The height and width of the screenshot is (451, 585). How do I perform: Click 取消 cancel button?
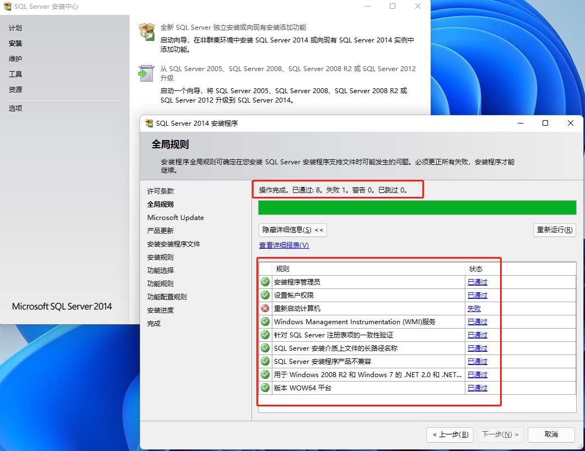[x=551, y=434]
